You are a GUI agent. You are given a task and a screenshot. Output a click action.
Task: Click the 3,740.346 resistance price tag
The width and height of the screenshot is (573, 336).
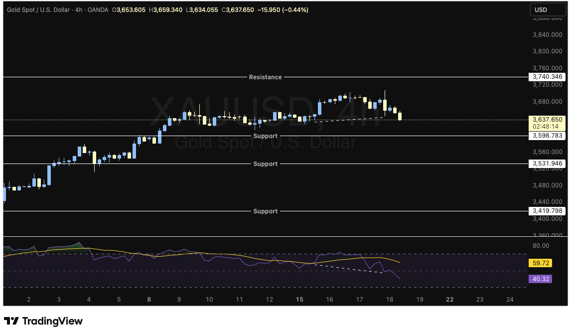tap(547, 77)
